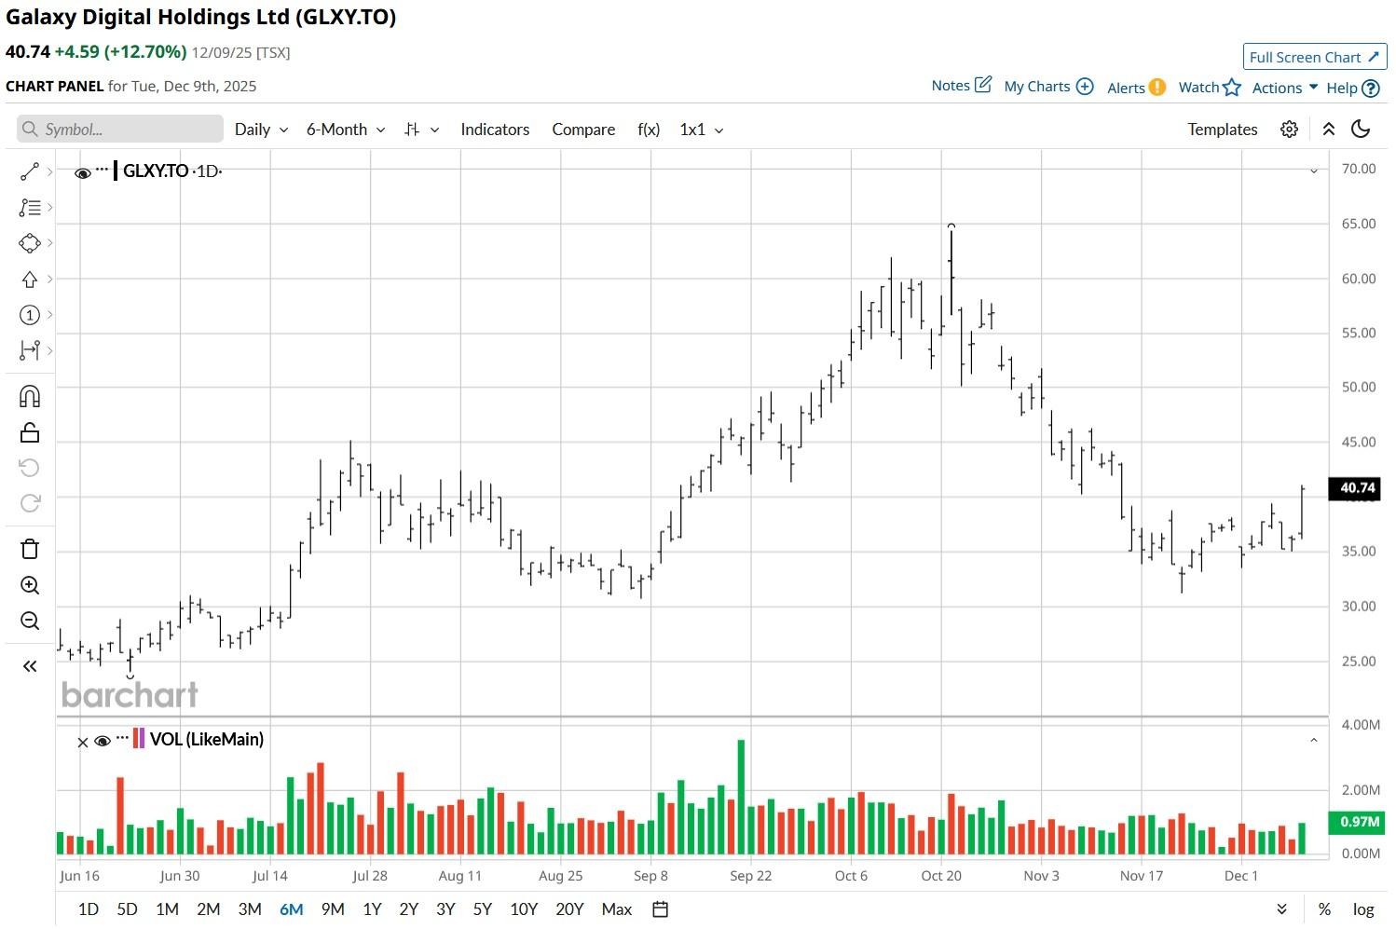Open the 1x1 grid layout dropdown

click(x=702, y=130)
